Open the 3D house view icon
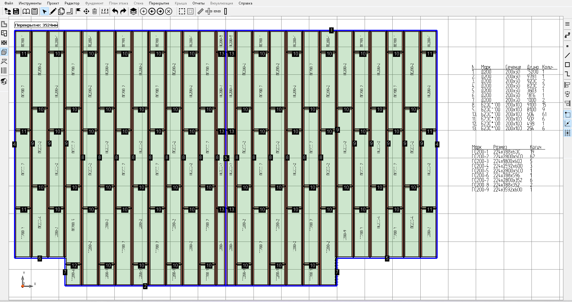572x302 pixels. click(x=4, y=81)
